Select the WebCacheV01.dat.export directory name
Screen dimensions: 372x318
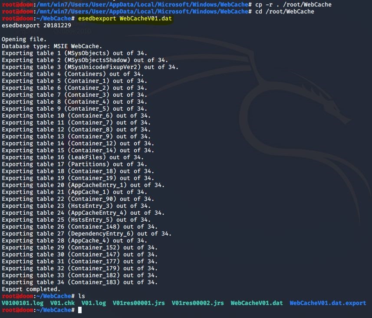coord(328,303)
